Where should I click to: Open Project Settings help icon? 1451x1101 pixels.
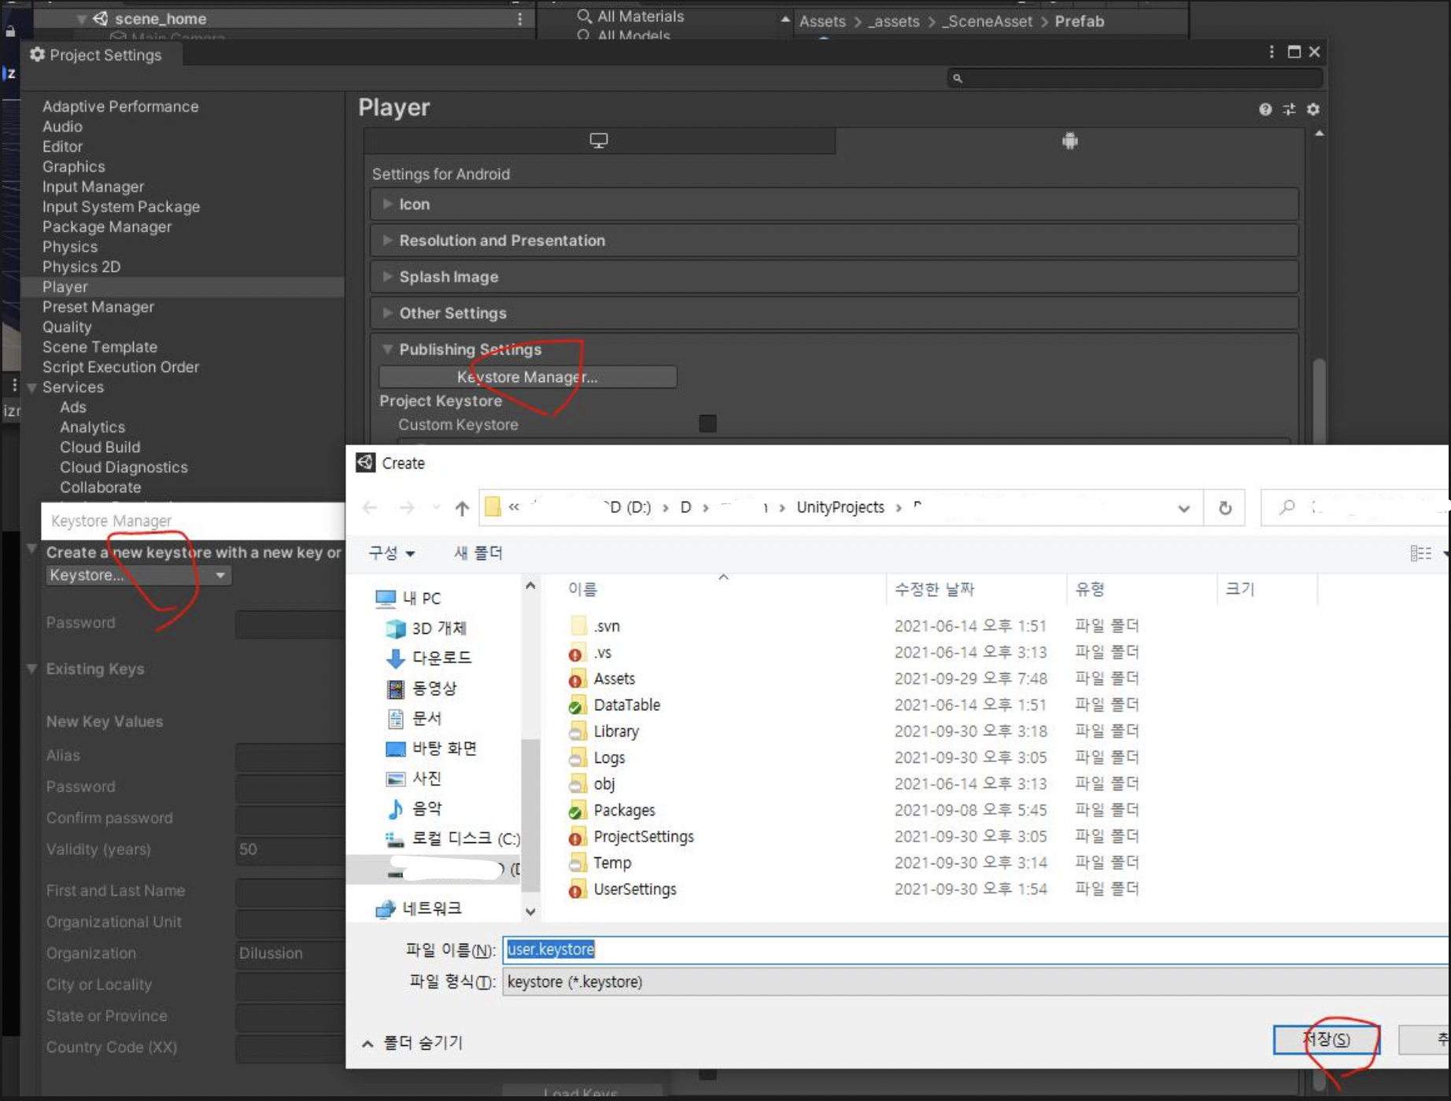point(1265,109)
